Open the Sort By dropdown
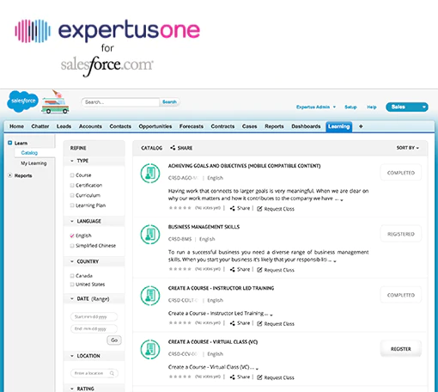This screenshot has height=392, width=438. [408, 148]
